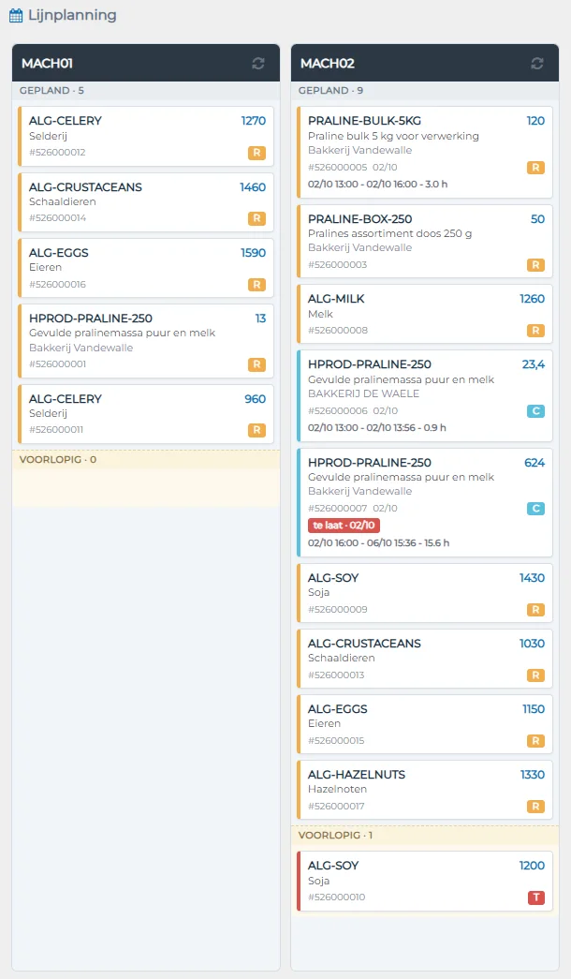Click C badge on order #526000006
571x979 pixels.
535,411
